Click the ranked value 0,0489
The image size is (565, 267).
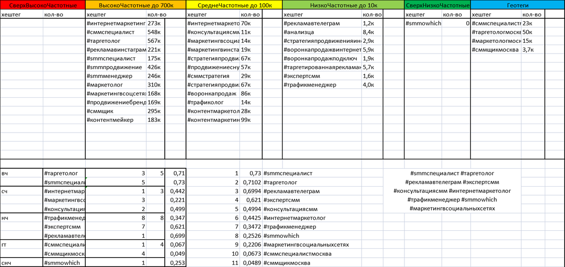pyautogui.click(x=251, y=262)
